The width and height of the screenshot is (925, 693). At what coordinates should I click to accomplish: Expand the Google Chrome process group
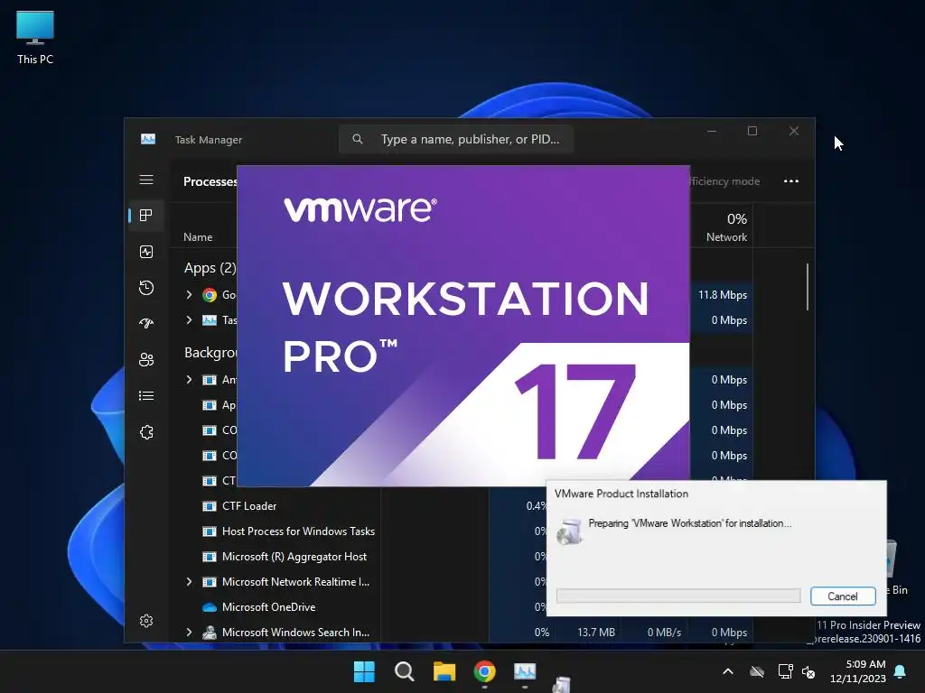point(189,295)
